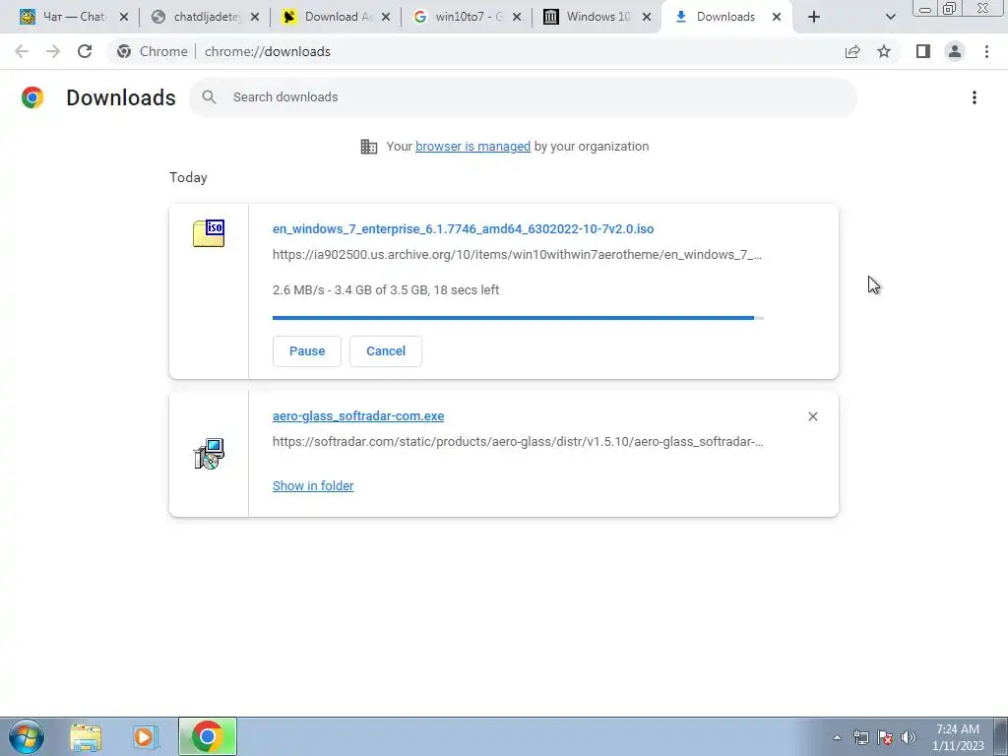The height and width of the screenshot is (756, 1008).
Task: Click the aero-glass installer file icon
Action: point(209,453)
